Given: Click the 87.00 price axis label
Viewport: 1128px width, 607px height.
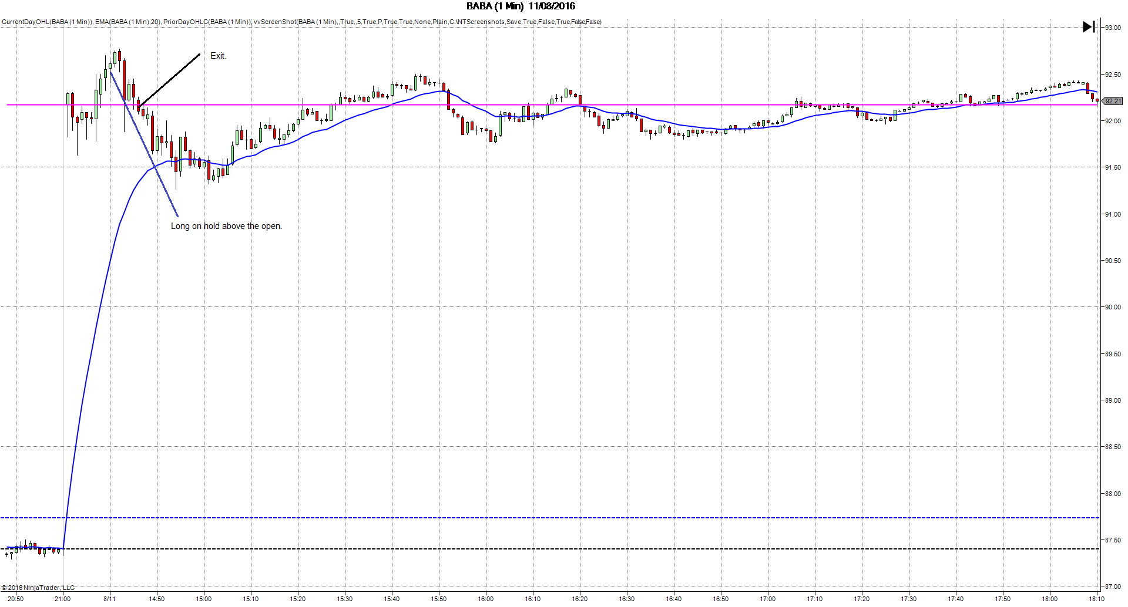Looking at the screenshot, I should 1113,586.
